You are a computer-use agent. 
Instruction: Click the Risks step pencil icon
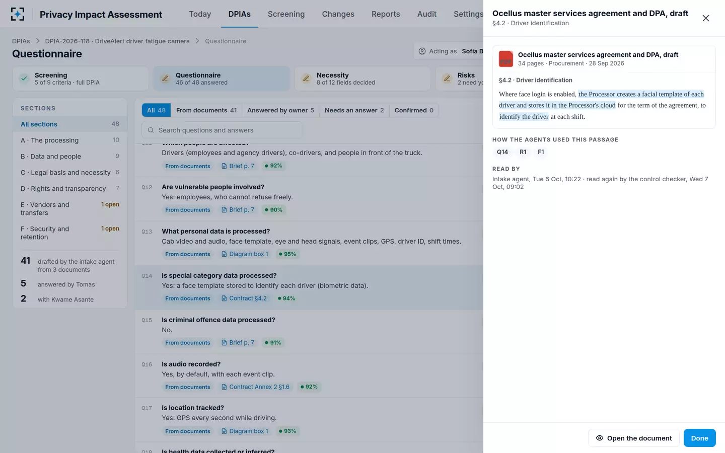click(447, 79)
